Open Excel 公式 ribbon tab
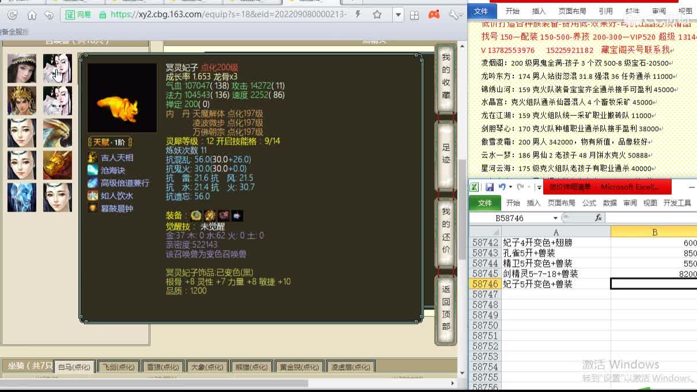 pos(589,203)
